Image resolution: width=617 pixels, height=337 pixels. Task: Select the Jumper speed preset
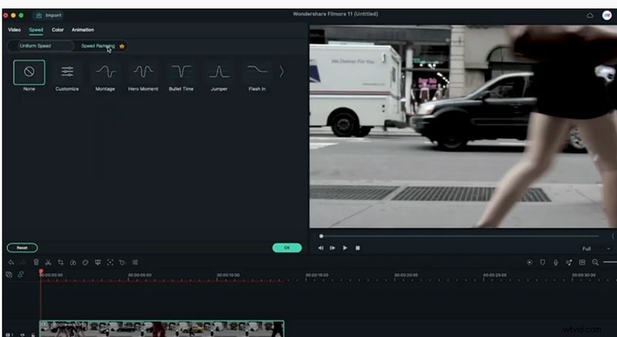click(x=219, y=72)
